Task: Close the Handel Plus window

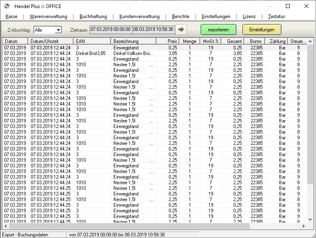Action: [x=306, y=6]
